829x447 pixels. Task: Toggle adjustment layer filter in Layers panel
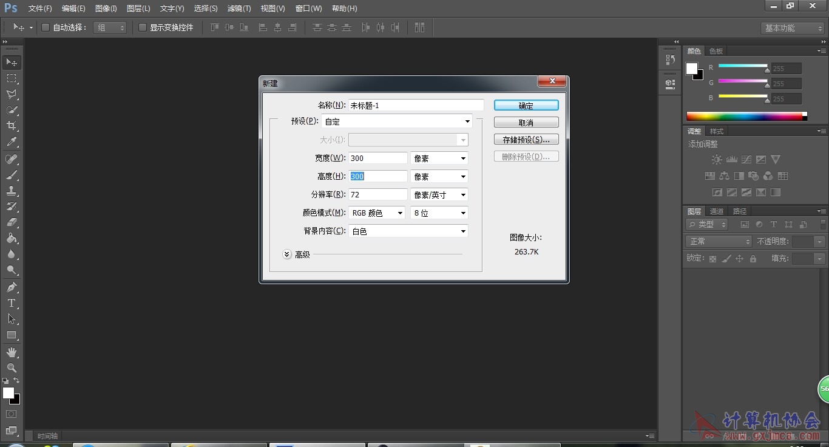[759, 225]
